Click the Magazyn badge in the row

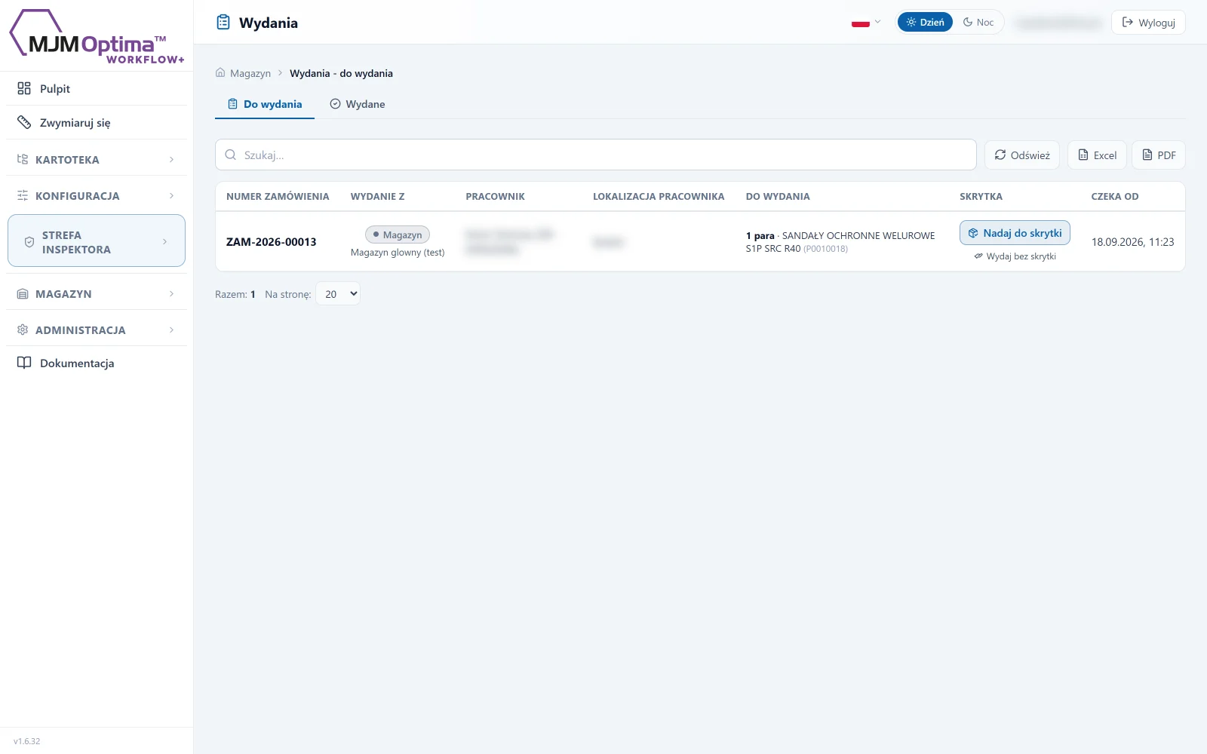(x=398, y=234)
